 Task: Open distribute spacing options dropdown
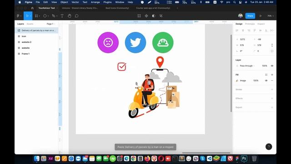272,31
